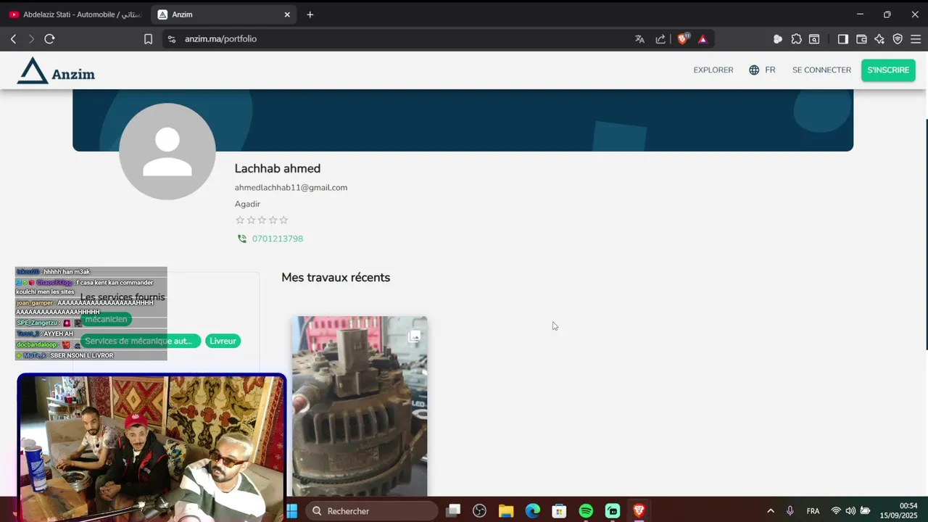
Task: Click the Rechercher taskbar search box
Action: [x=372, y=511]
